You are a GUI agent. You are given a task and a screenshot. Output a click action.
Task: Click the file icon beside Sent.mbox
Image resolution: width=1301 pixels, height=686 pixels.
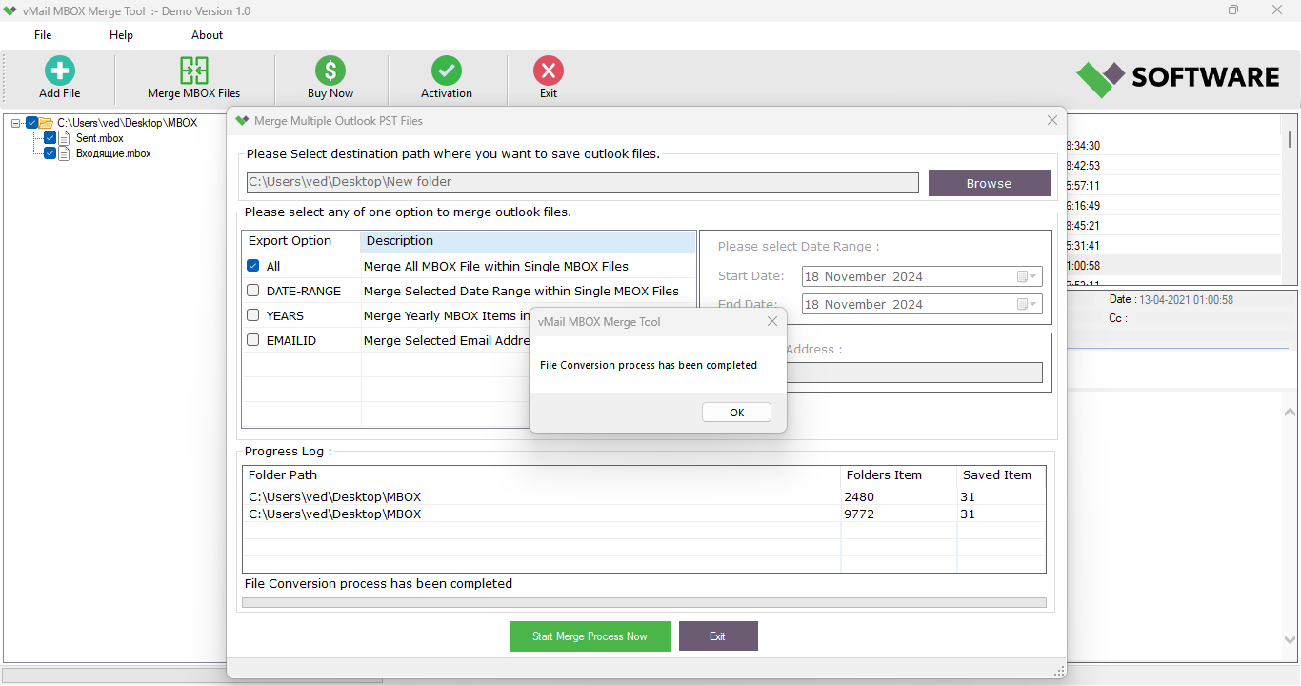coord(64,138)
